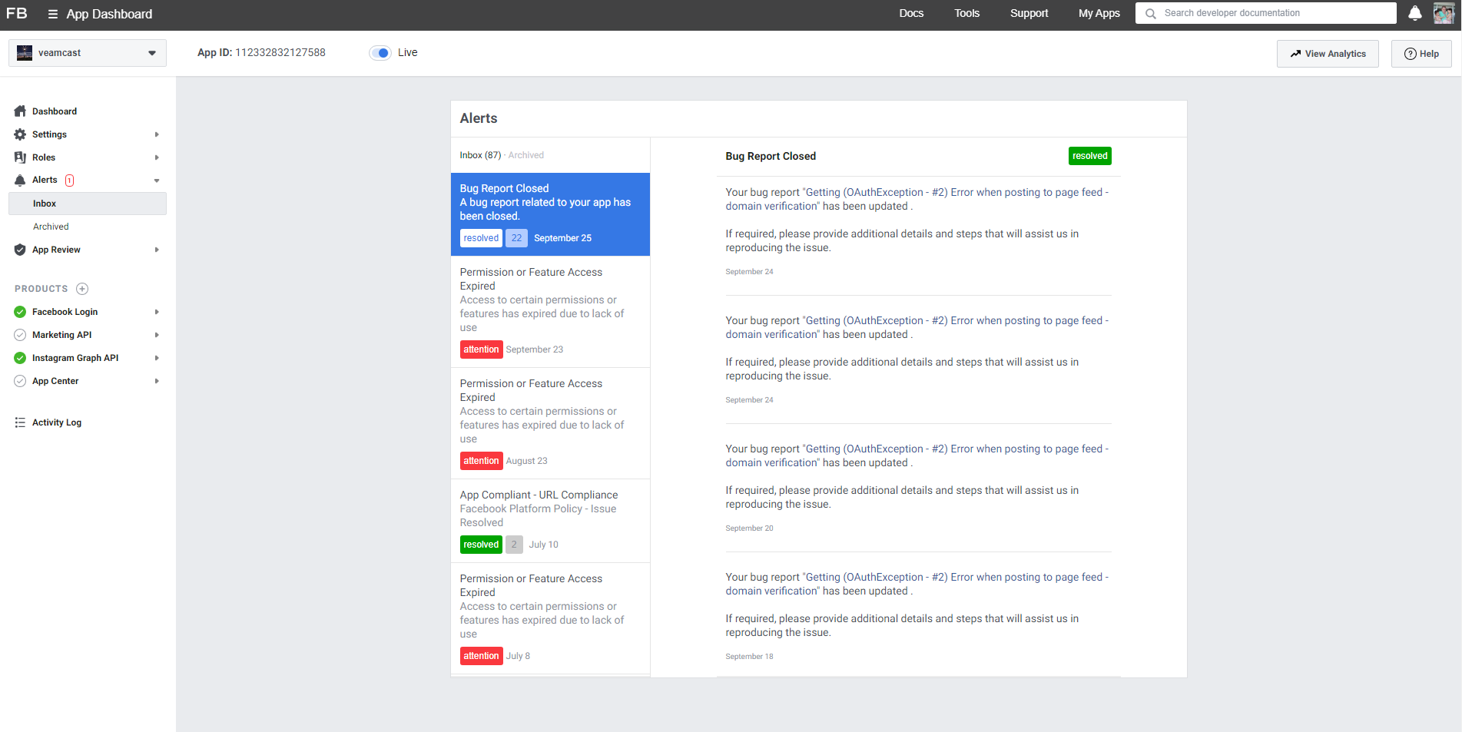This screenshot has height=732, width=1462.
Task: Click the Help button
Action: 1421,54
